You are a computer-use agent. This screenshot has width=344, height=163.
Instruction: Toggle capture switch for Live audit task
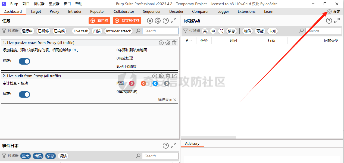click(24, 95)
